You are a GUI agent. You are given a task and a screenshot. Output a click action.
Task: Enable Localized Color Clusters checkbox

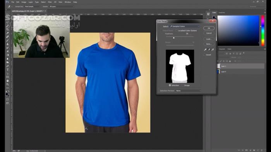click(x=177, y=30)
